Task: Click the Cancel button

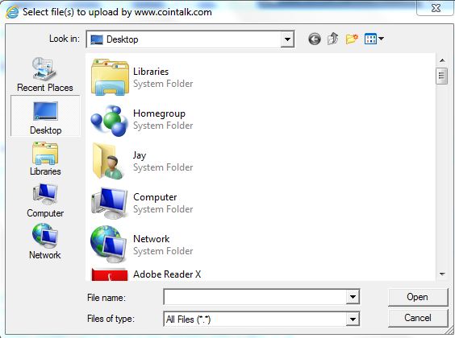Action: point(418,318)
